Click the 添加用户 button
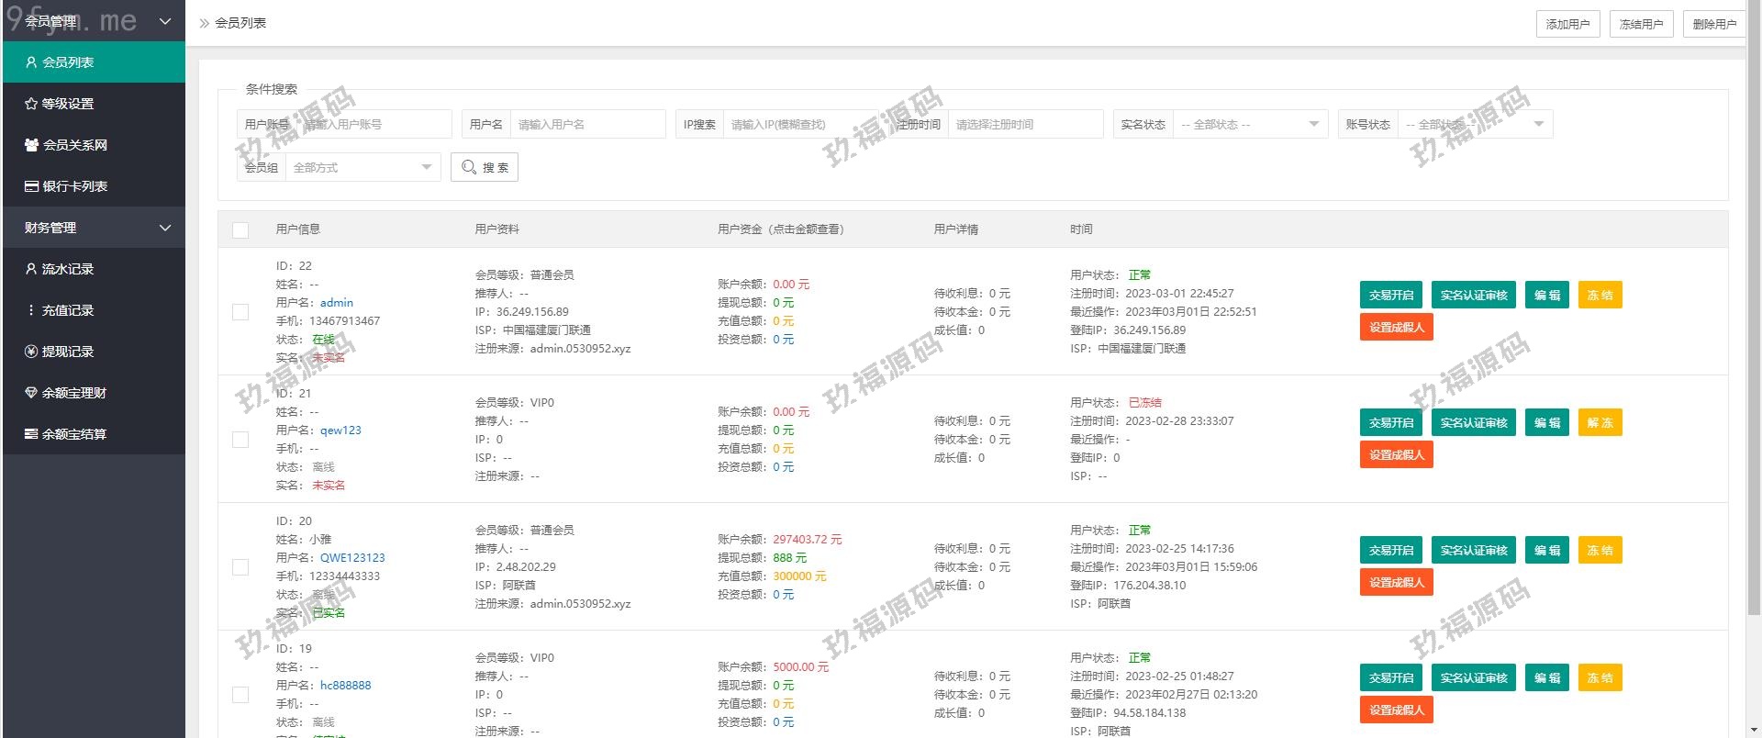 click(x=1567, y=24)
